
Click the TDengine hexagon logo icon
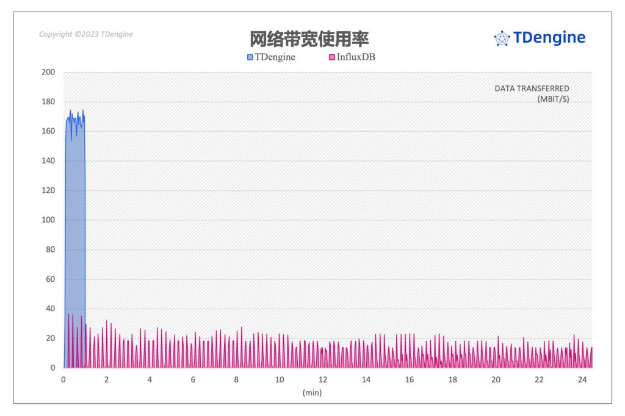click(x=502, y=38)
